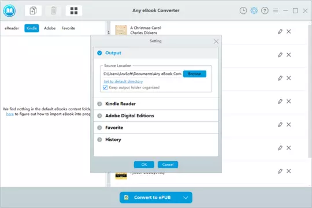Edit metadata of the Dostoyevsky book
The image size is (312, 208).
click(x=280, y=171)
